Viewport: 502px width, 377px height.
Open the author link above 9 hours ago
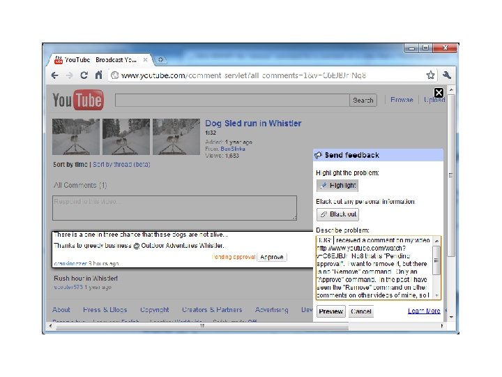[70, 263]
